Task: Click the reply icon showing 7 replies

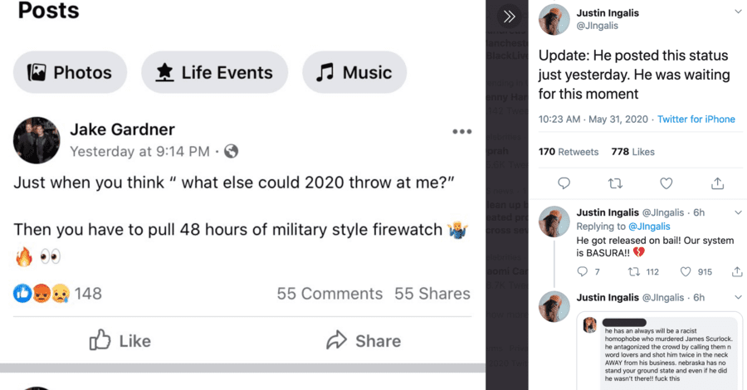Action: (x=582, y=271)
